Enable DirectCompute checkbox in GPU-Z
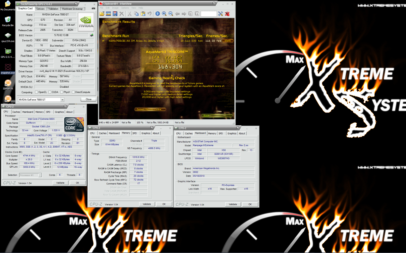This screenshot has height=253, width=406. 73,92
